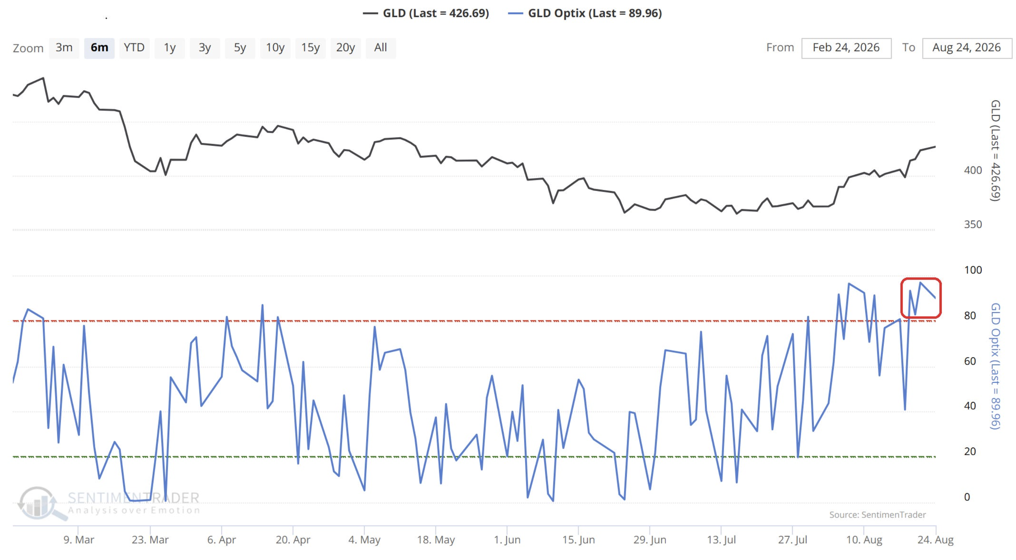Click the 20. Apr axis label
Screen dimensions: 1016x560
(293, 539)
